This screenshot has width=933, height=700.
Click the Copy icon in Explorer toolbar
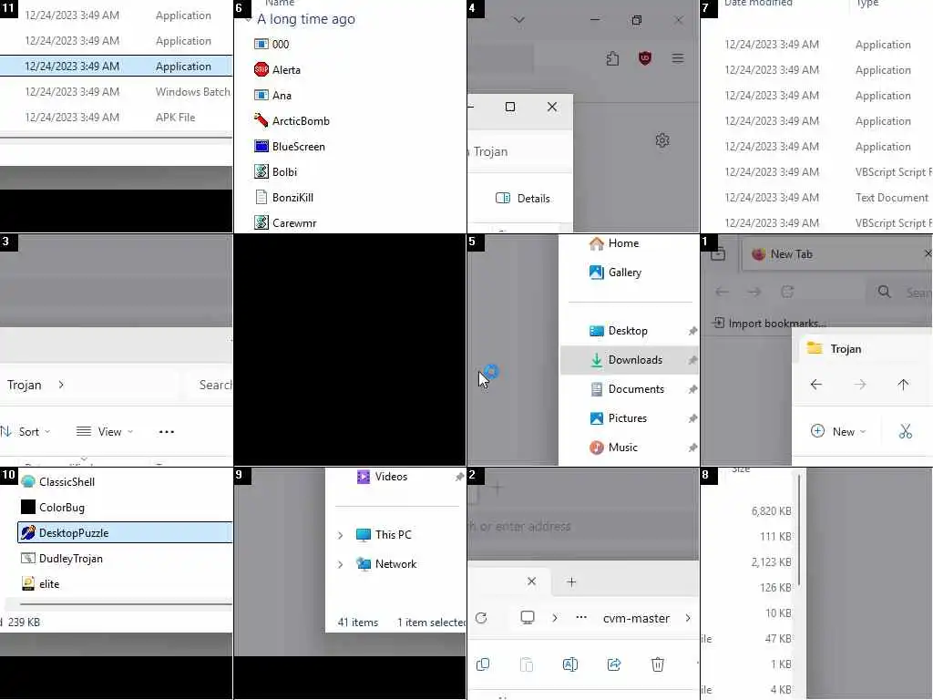pyautogui.click(x=483, y=664)
